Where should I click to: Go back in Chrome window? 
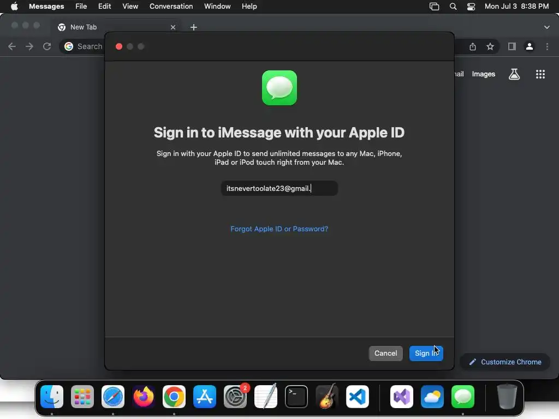12,46
